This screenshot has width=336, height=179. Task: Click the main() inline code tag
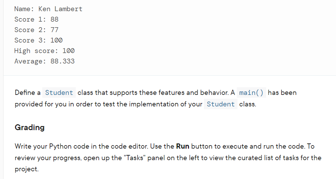point(251,93)
